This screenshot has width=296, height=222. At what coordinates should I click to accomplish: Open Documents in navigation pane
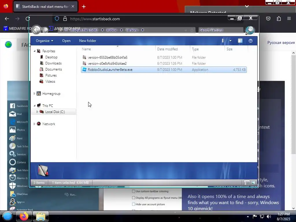pyautogui.click(x=53, y=69)
